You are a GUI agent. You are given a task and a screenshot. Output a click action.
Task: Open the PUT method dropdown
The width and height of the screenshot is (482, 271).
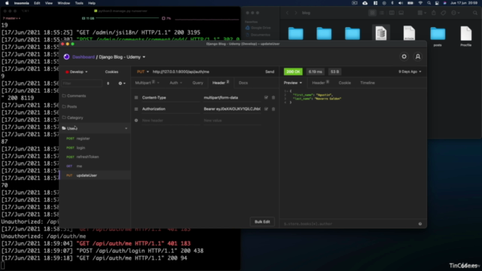[x=142, y=72]
